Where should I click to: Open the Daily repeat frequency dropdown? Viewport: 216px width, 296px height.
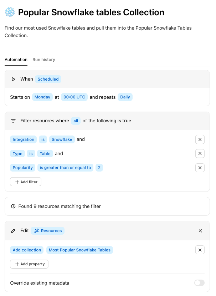click(125, 97)
